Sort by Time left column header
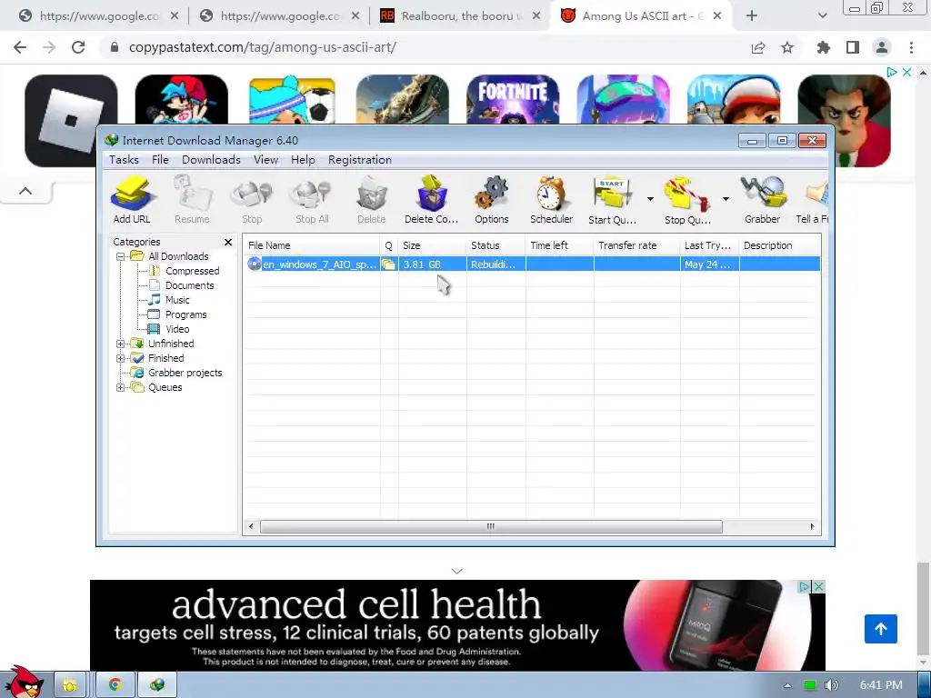The image size is (931, 698). tap(559, 245)
